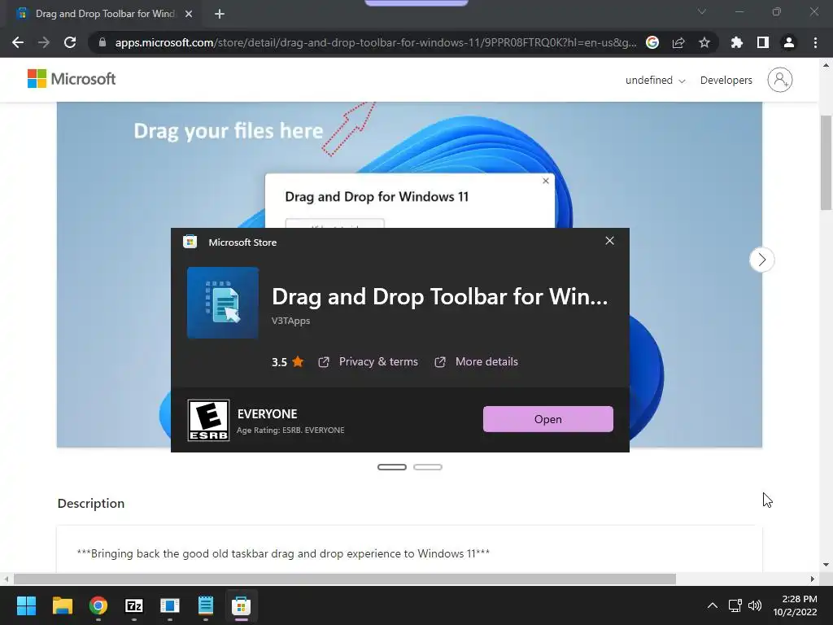Switch to Chrome in taskbar
The width and height of the screenshot is (833, 625).
tap(98, 605)
